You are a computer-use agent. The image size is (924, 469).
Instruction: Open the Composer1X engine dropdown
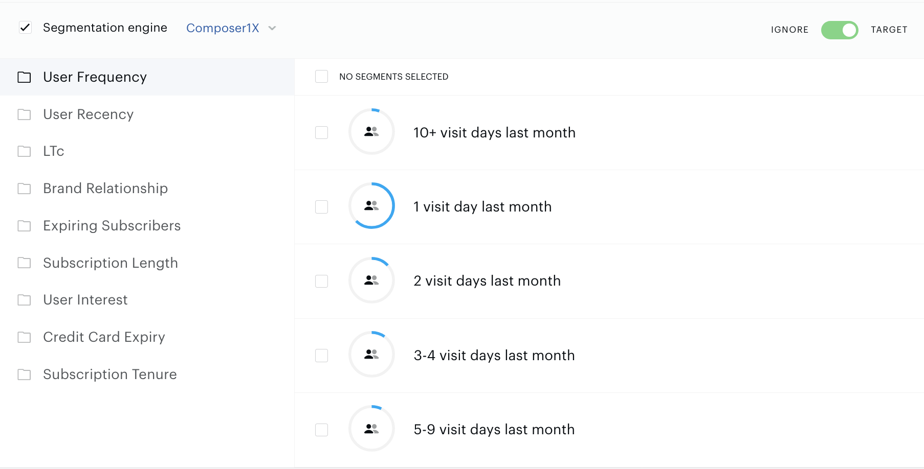[x=231, y=28]
